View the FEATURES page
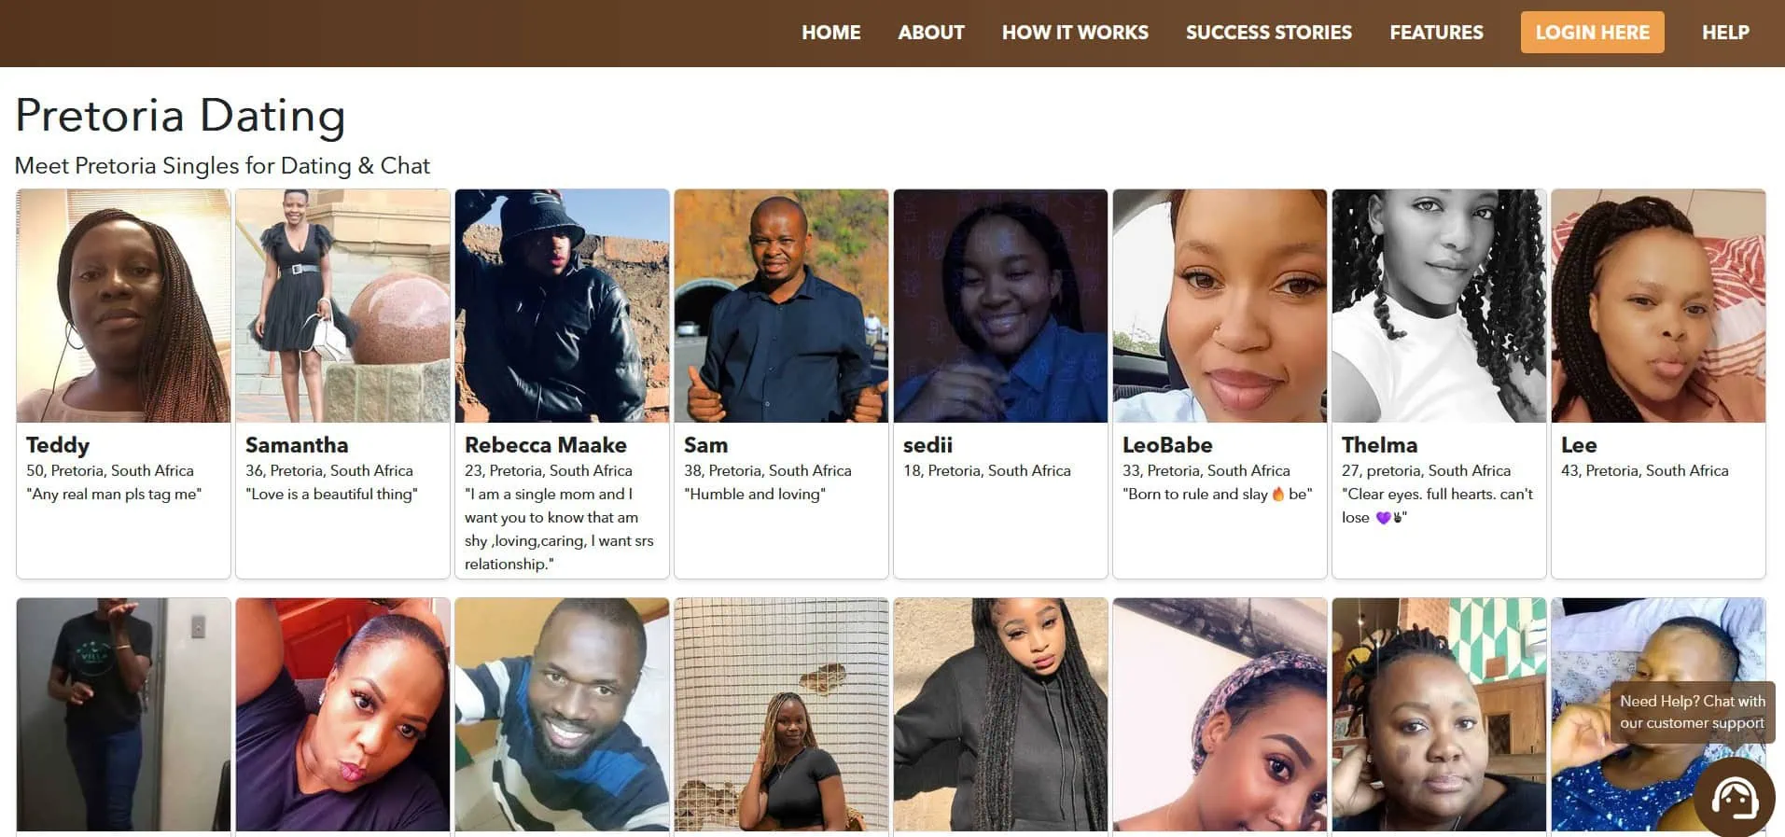The width and height of the screenshot is (1785, 837). [1436, 33]
